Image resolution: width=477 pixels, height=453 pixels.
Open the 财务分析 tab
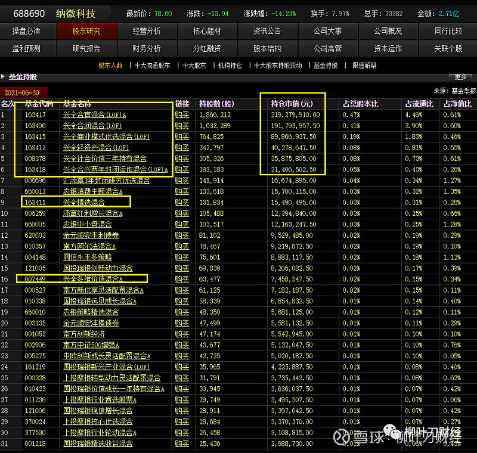(x=147, y=49)
